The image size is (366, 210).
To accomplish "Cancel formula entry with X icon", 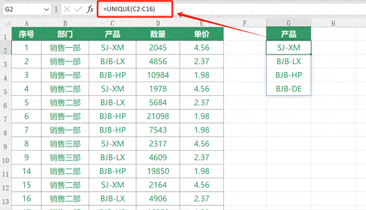I will (x=67, y=9).
